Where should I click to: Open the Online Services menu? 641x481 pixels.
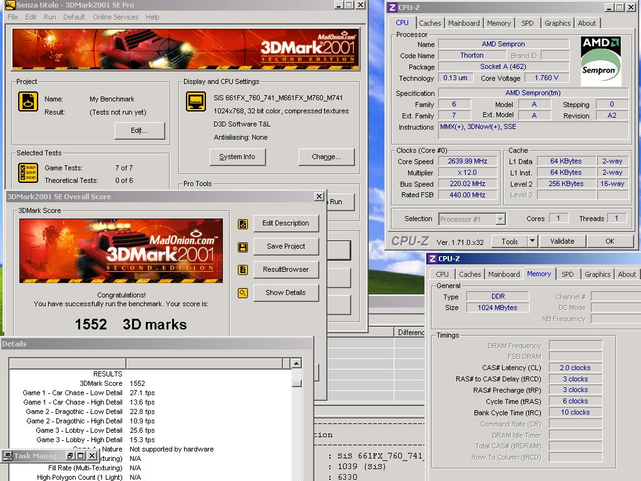click(x=116, y=17)
